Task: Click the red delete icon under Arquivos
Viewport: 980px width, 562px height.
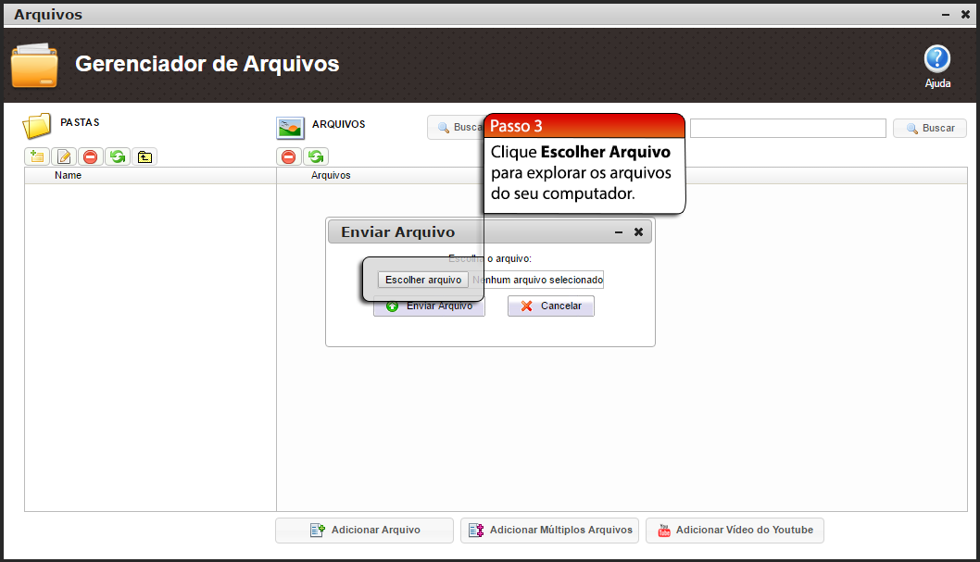Action: coord(289,156)
